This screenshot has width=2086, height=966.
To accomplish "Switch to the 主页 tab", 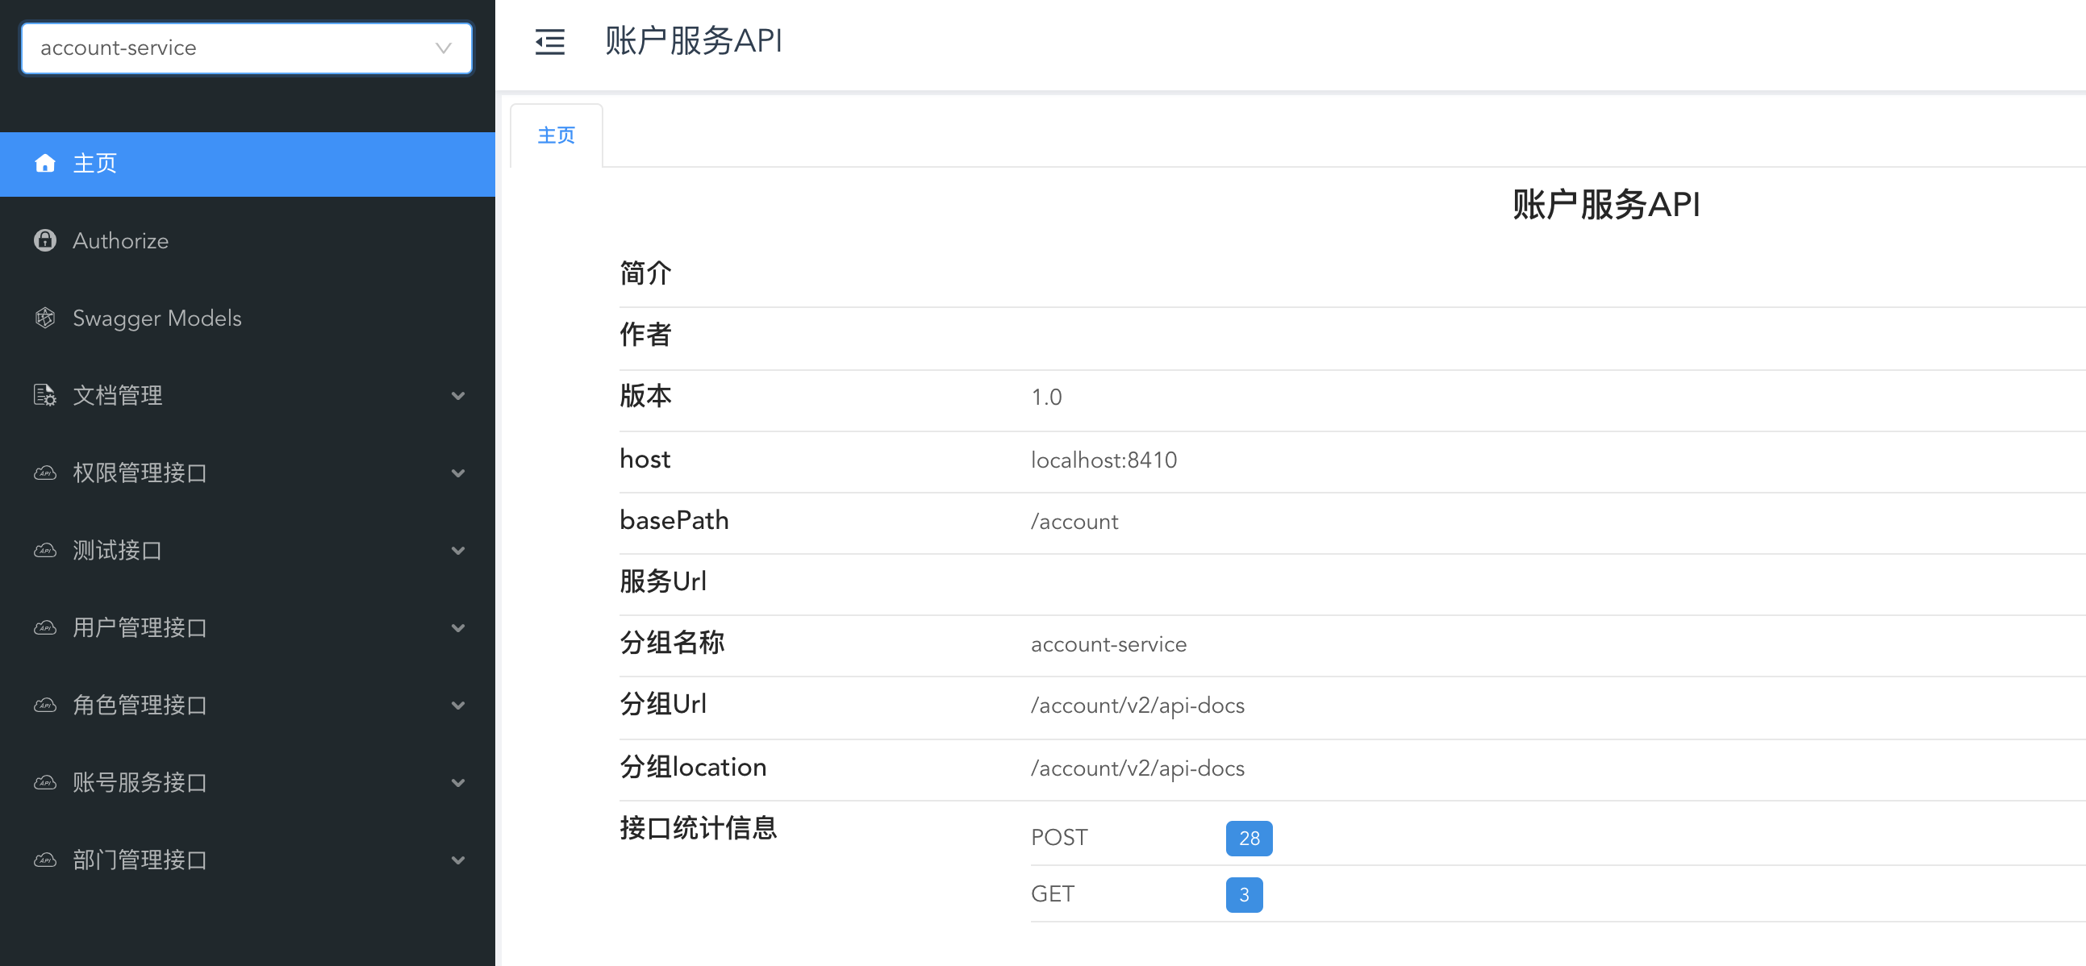I will tap(557, 135).
